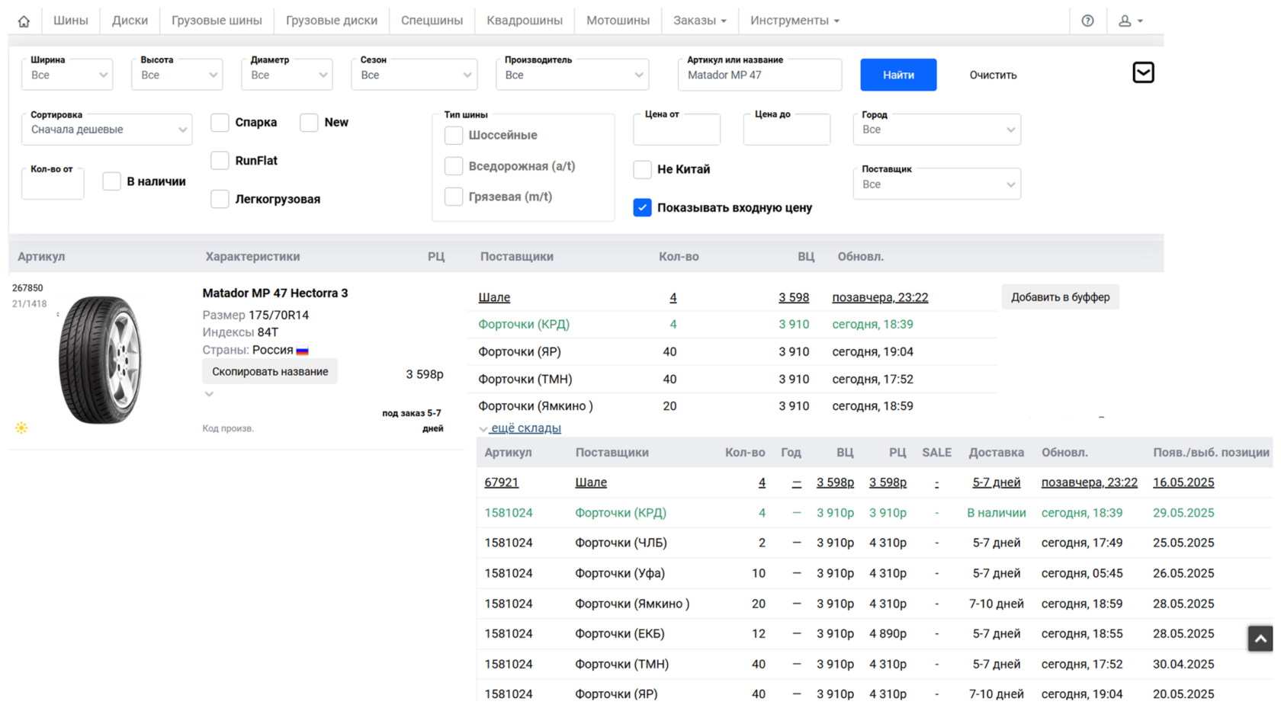Toggle the ещё склады link

(x=525, y=428)
